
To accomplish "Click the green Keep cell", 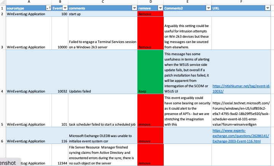I will coord(150,72).
